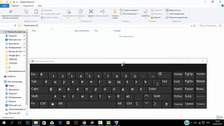
Task: Expand the ribbon collapse chevron
Action: pyautogui.click(x=219, y=6)
